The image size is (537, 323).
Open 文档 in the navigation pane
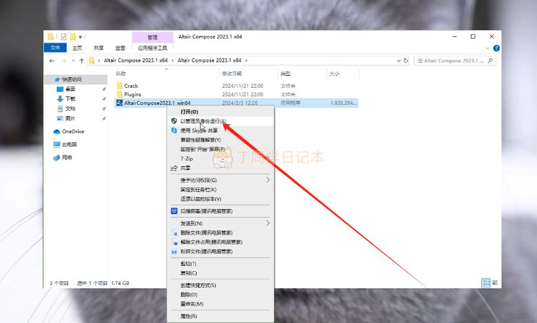[70, 109]
